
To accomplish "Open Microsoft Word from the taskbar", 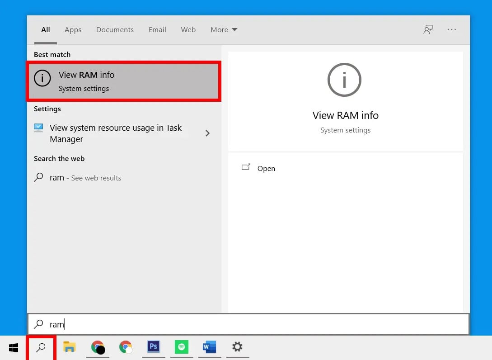I will click(210, 348).
